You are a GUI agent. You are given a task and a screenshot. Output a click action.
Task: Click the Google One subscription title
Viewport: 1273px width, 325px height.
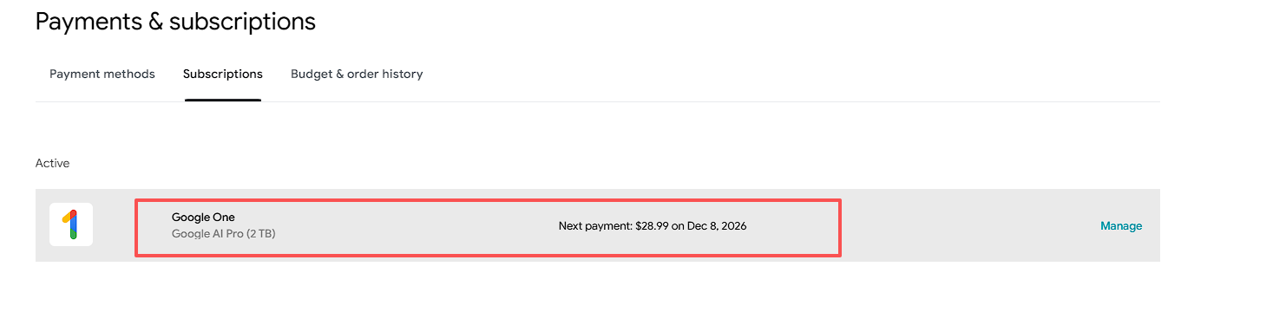coord(203,218)
